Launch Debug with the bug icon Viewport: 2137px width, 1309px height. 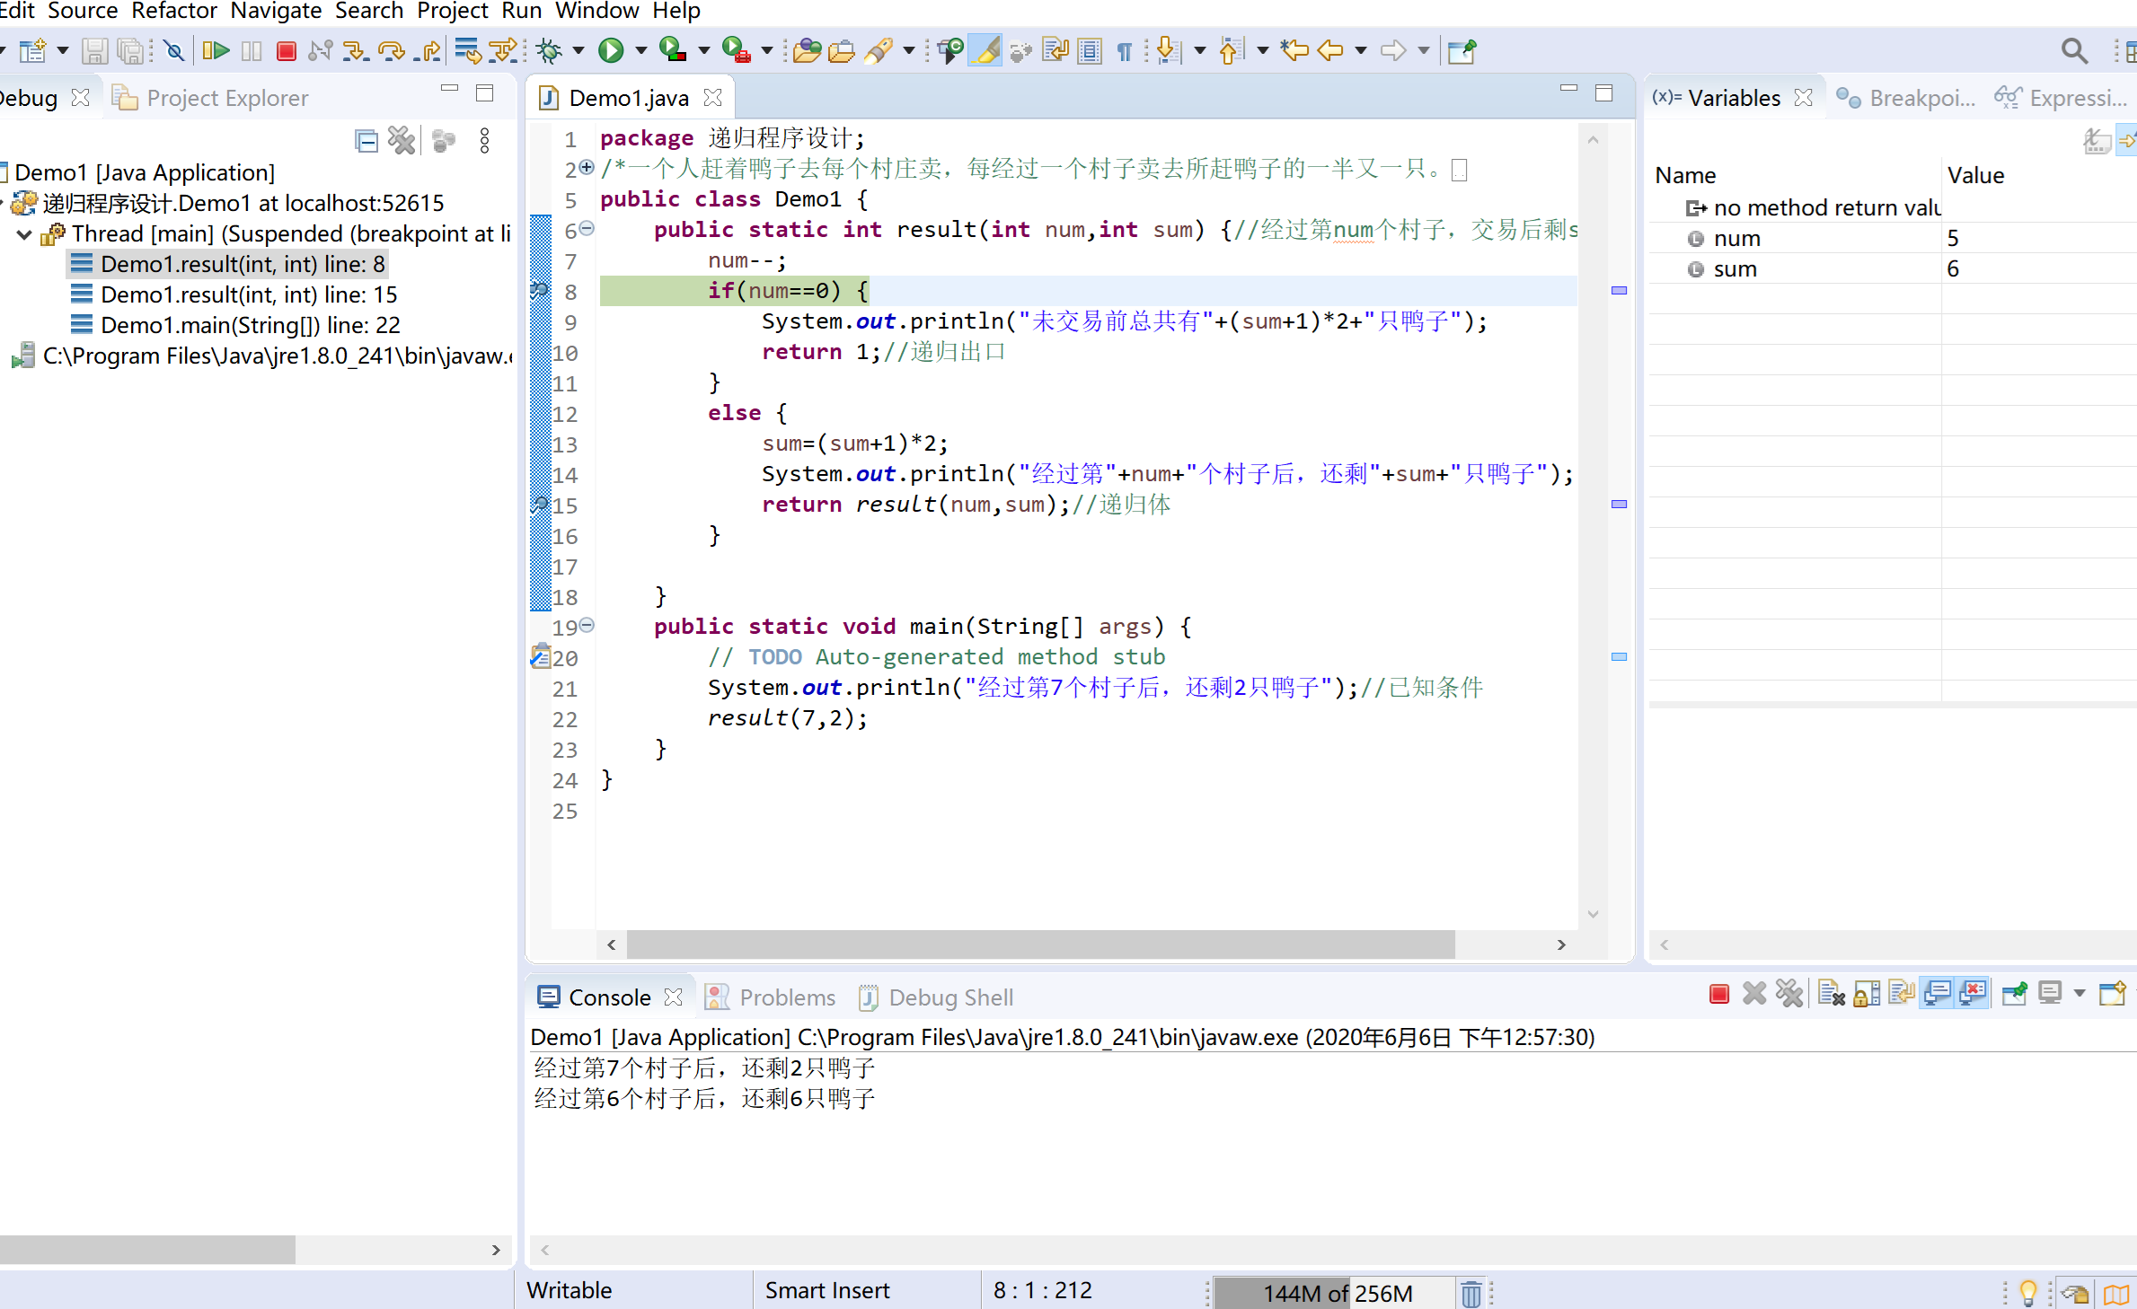coord(550,51)
